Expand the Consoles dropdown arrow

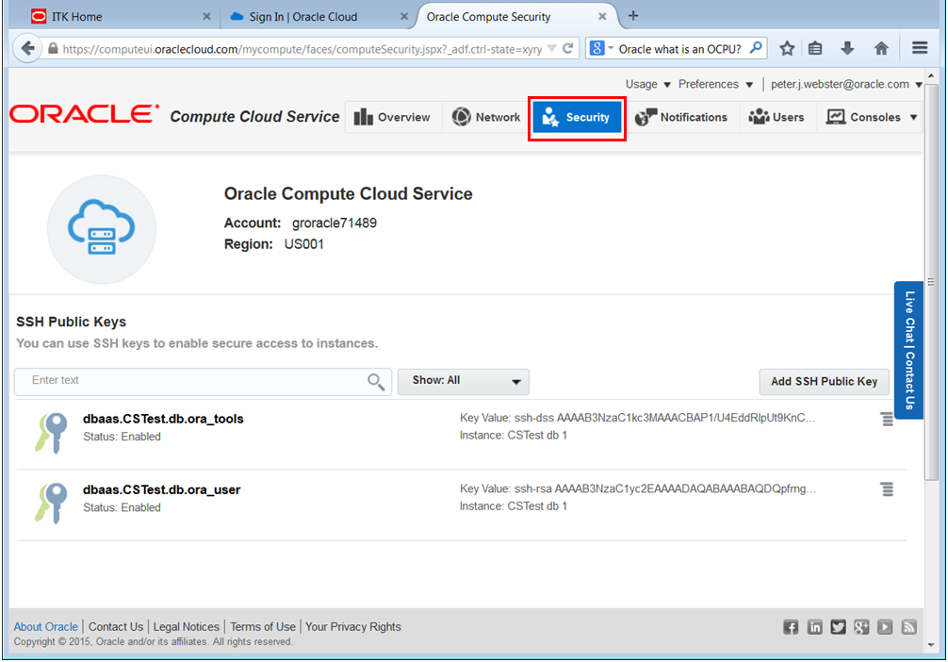(913, 117)
